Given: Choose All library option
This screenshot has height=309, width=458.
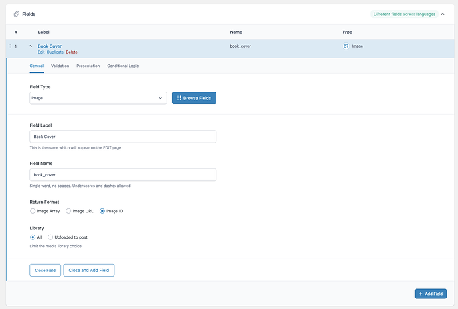Looking at the screenshot, I should tap(33, 237).
